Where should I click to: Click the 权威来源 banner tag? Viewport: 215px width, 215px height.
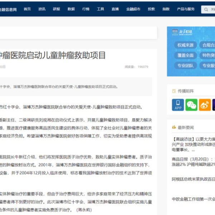click(x=185, y=45)
